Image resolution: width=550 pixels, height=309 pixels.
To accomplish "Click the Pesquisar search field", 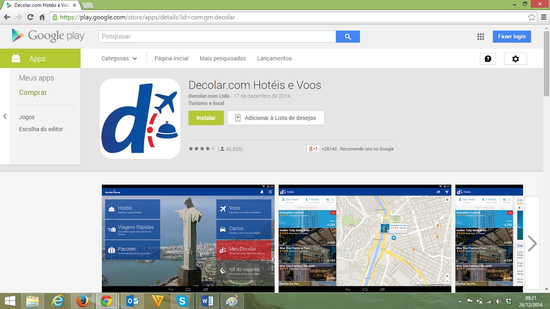I will coord(217,37).
